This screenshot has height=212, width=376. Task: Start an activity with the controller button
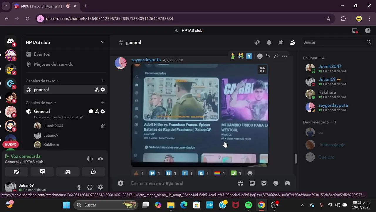click(68, 172)
